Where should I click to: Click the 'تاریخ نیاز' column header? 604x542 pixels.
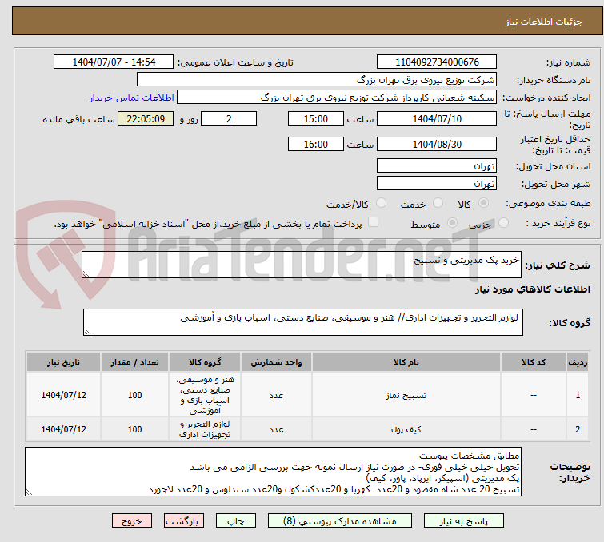click(63, 362)
